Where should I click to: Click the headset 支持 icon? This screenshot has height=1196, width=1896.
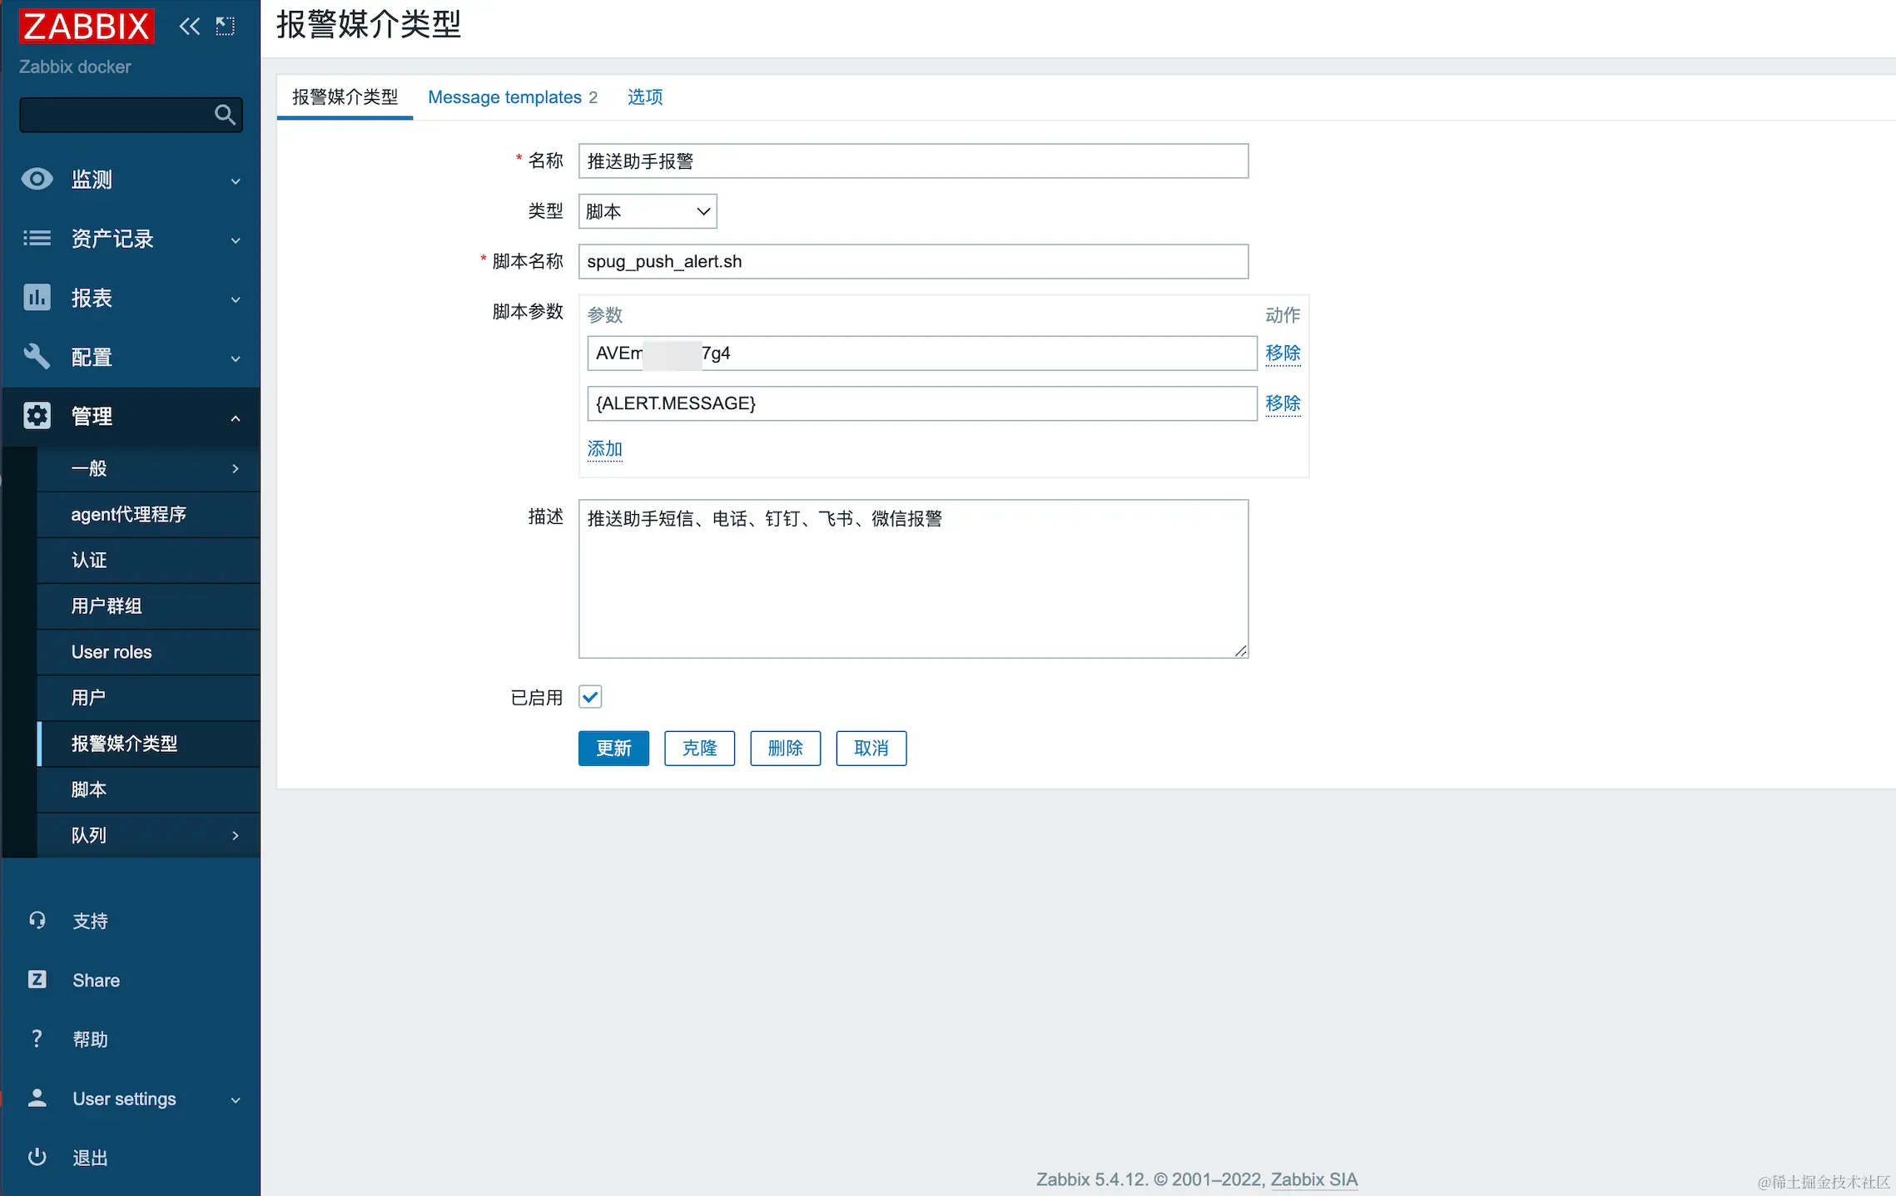pos(37,920)
